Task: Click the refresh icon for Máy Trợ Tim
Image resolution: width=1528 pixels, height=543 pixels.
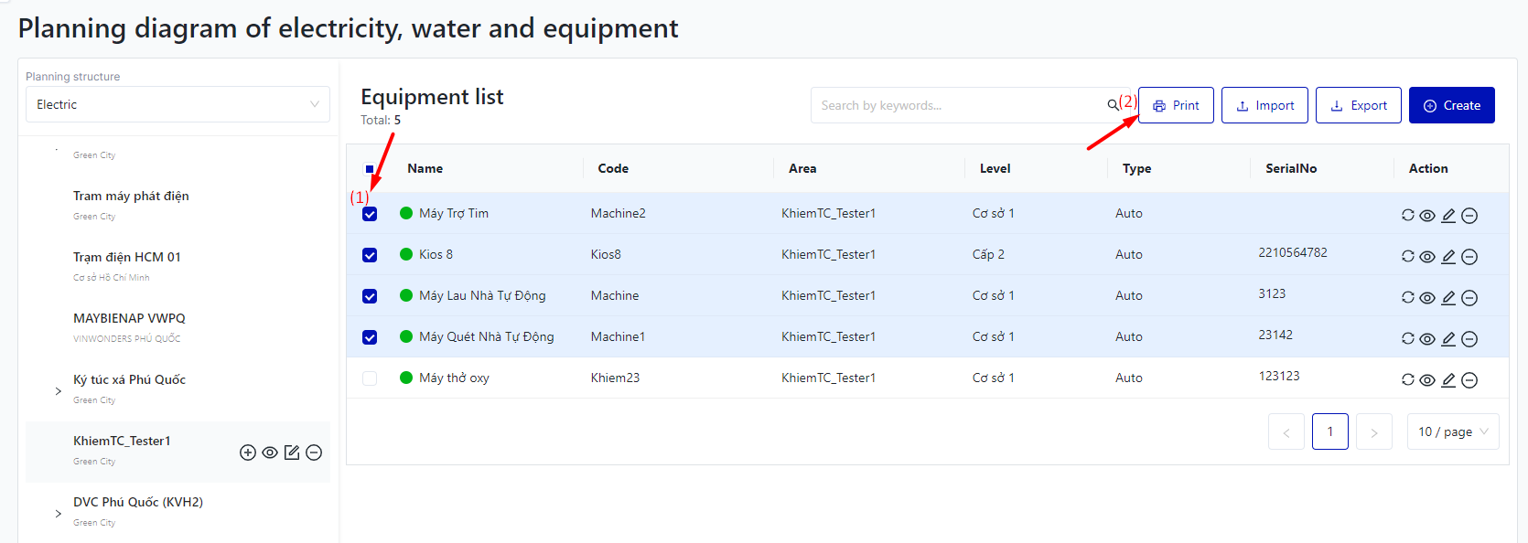Action: point(1407,215)
